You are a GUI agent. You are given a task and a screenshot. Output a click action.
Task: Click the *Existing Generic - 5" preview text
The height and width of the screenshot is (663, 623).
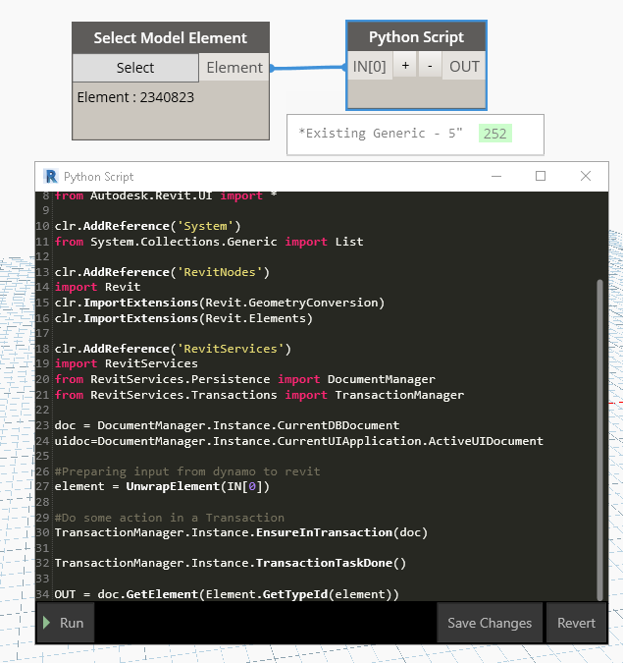click(381, 134)
